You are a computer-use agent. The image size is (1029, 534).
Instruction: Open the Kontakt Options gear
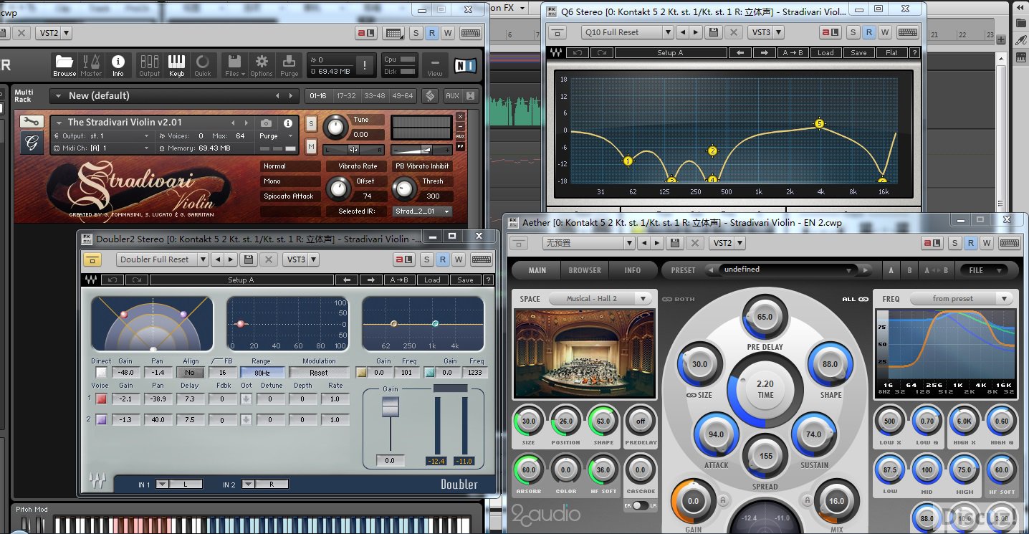(262, 65)
